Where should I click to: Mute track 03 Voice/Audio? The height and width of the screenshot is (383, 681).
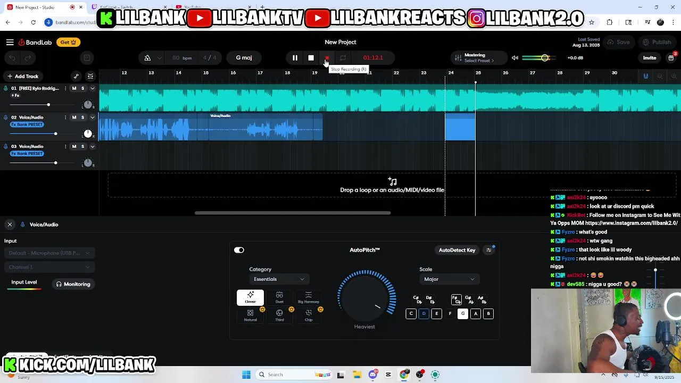click(74, 147)
